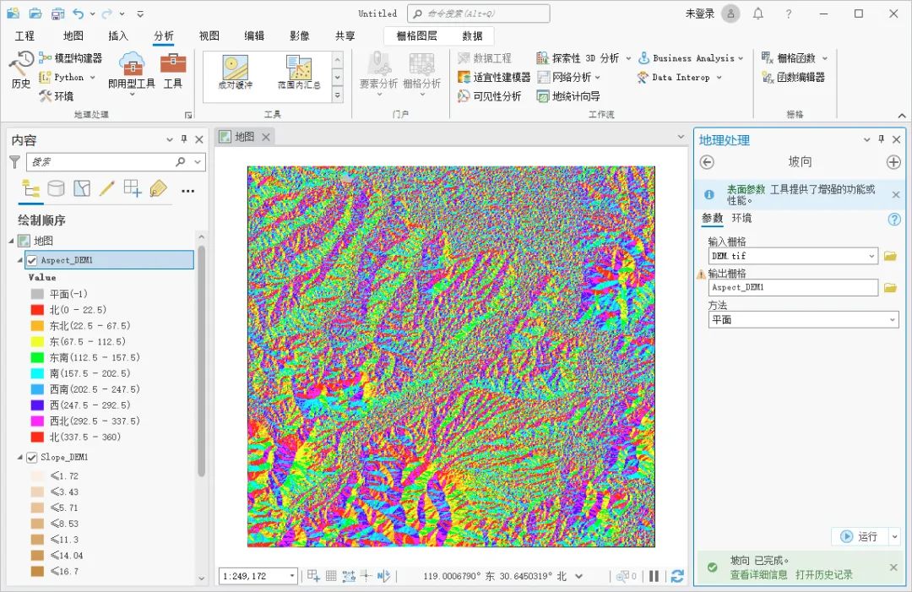Pause map drawing

(x=654, y=576)
